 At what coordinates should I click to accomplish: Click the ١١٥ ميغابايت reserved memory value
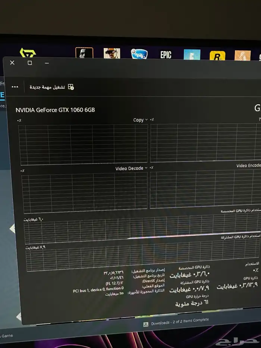[x=114, y=294]
